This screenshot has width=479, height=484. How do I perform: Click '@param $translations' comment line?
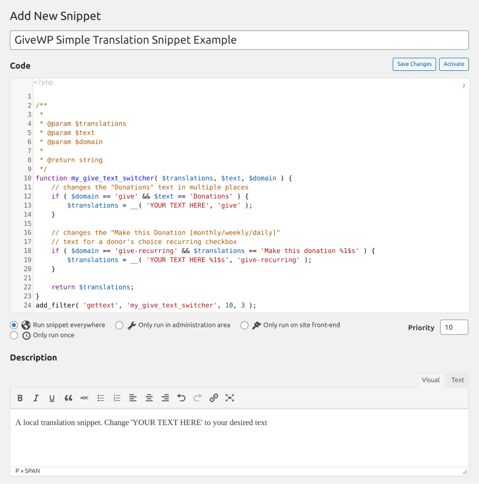point(86,124)
